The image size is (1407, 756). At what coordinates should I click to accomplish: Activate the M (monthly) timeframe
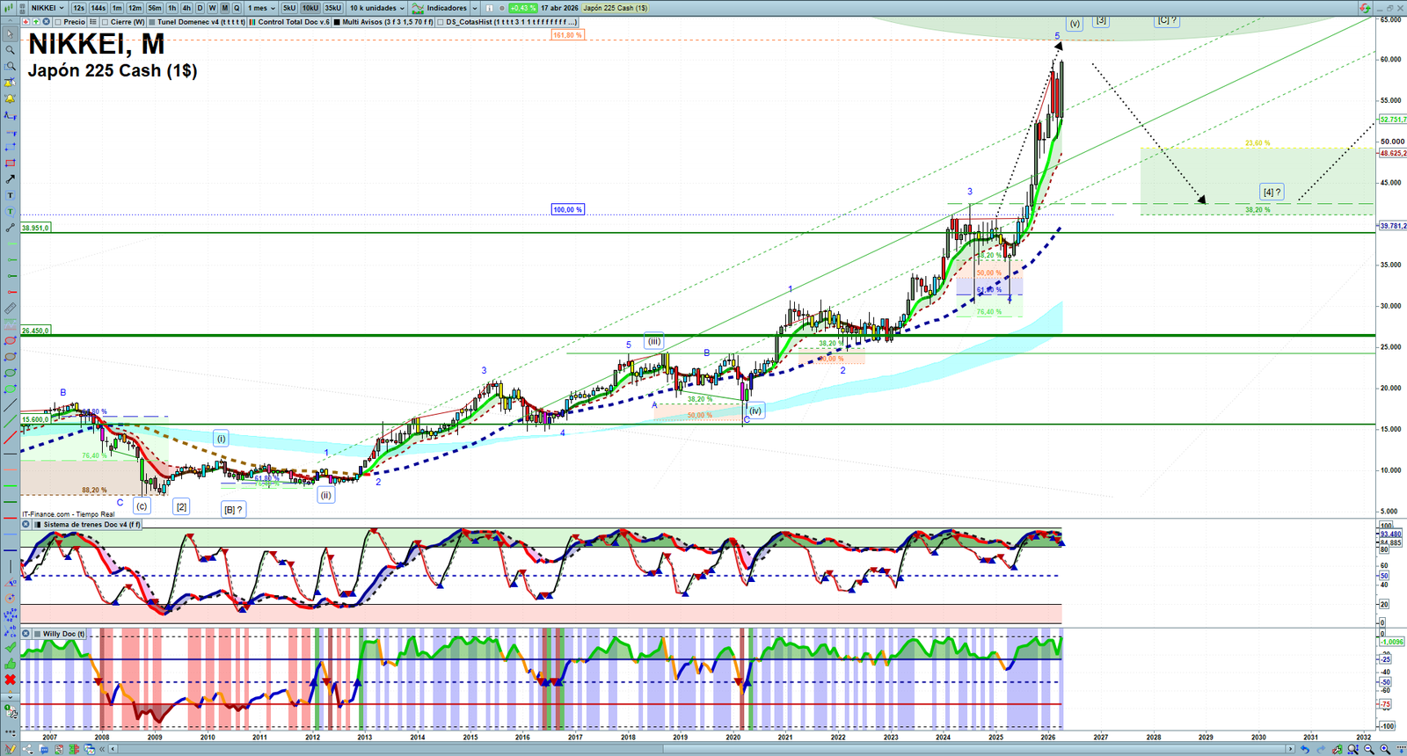tap(224, 8)
